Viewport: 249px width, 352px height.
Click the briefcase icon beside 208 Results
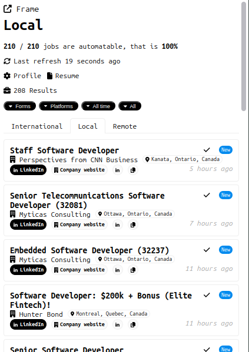pyautogui.click(x=7, y=90)
